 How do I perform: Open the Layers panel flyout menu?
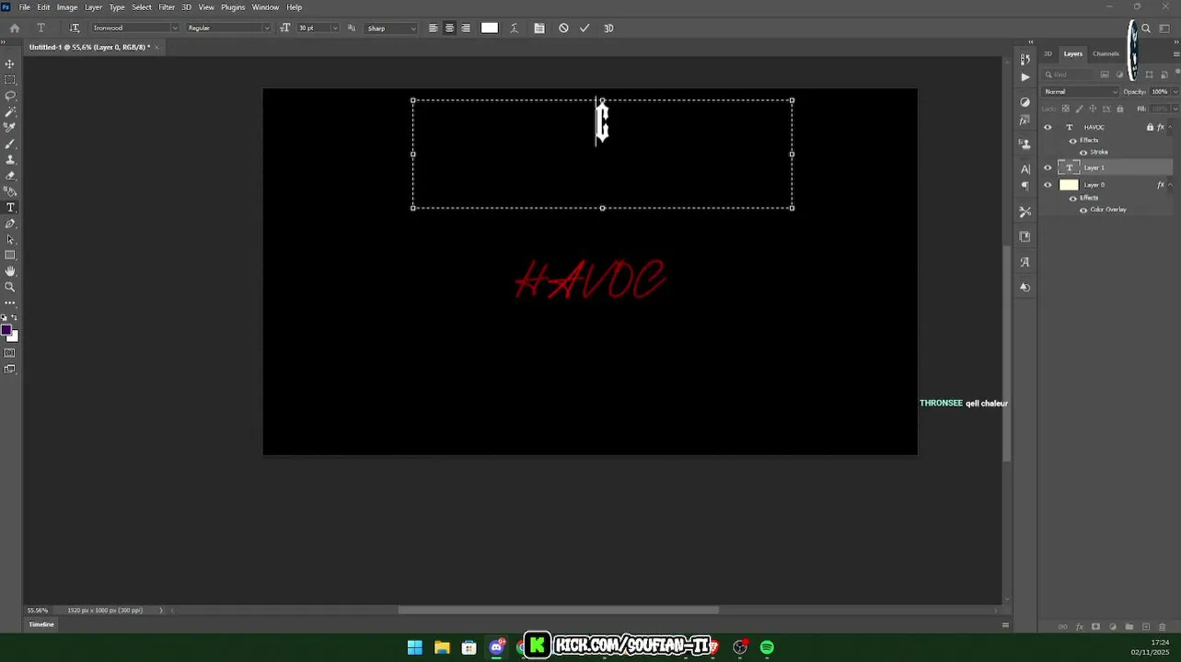(x=1176, y=54)
